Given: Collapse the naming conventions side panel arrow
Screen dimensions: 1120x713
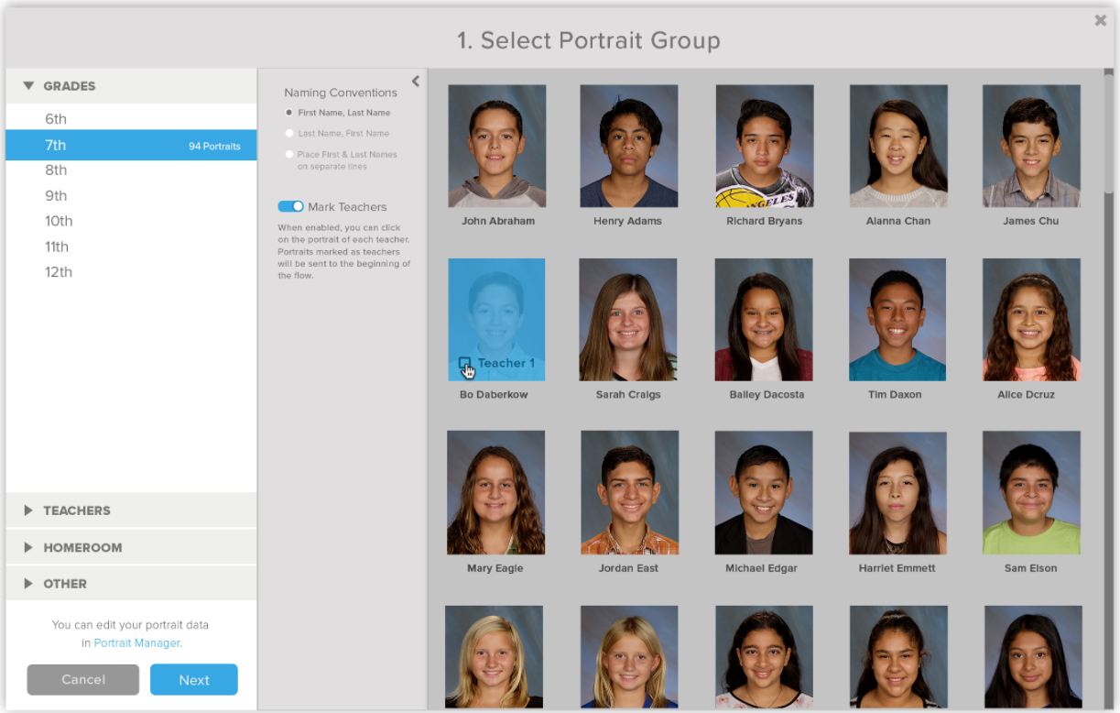Looking at the screenshot, I should [416, 81].
